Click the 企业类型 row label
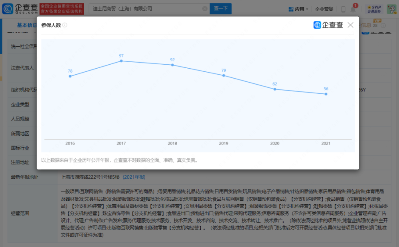 (x=20, y=104)
